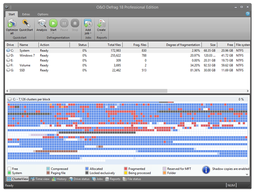Click the '172,983' total files value
Screen dimensions: 255x193
pos(116,50)
